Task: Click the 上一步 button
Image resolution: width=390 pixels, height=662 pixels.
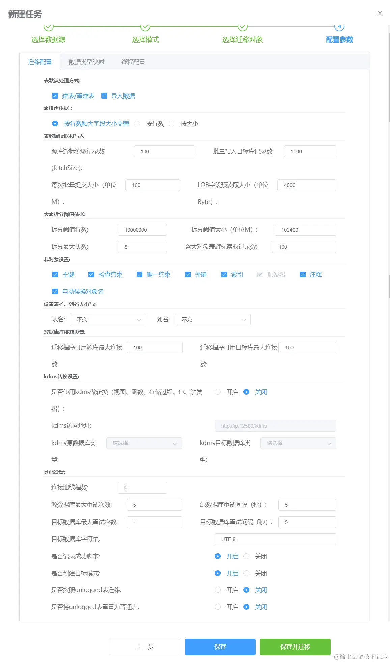Action: click(x=145, y=647)
